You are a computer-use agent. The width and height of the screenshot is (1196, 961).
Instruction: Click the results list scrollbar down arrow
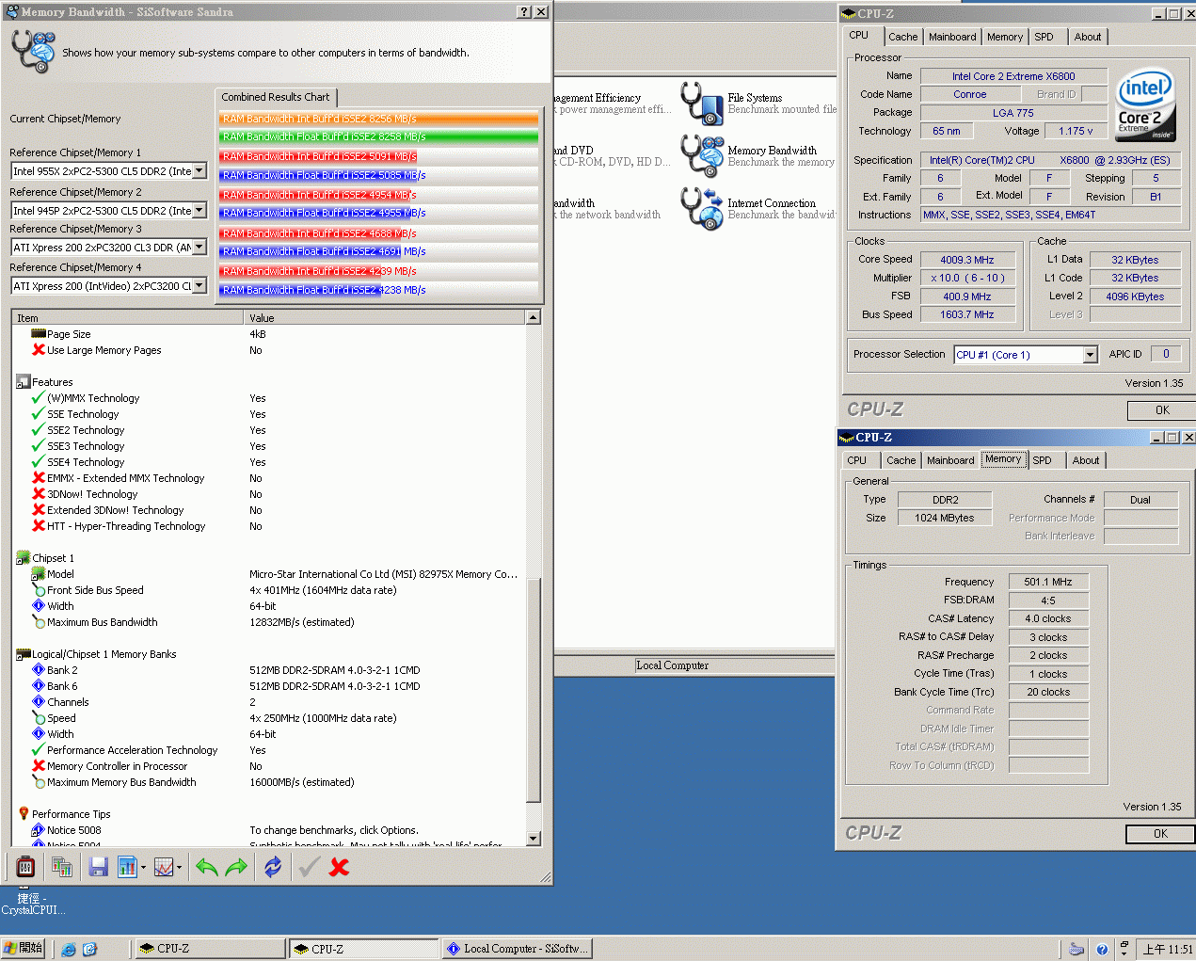pyautogui.click(x=534, y=838)
